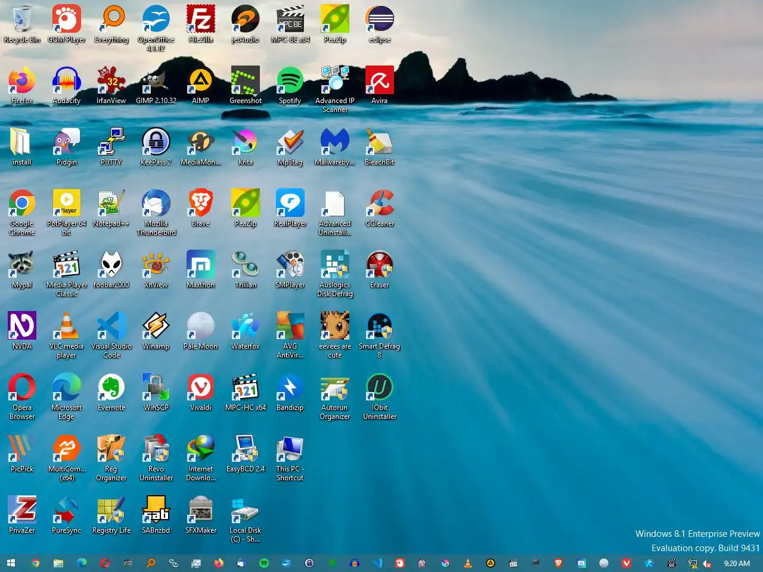Click the XnView desktop shortcut

[x=156, y=271]
